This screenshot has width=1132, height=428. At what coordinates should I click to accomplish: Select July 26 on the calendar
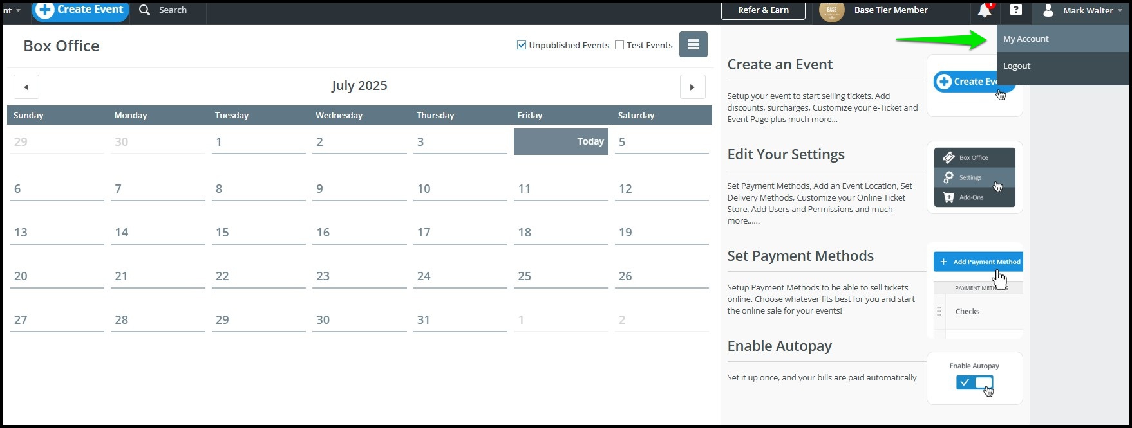tap(662, 276)
